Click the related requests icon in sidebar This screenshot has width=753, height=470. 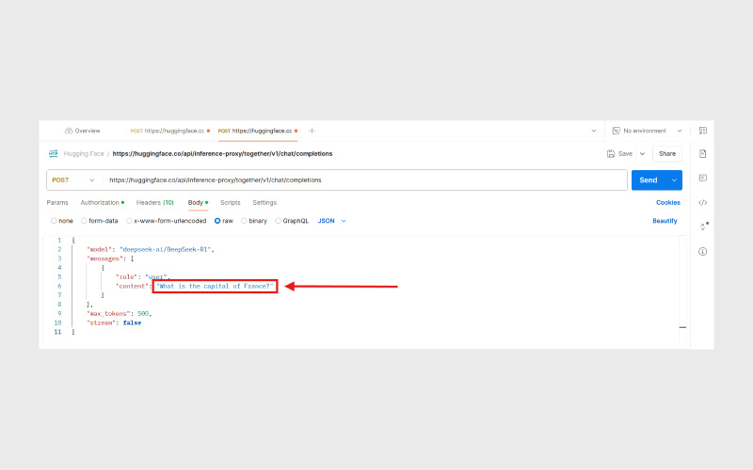[x=702, y=227]
